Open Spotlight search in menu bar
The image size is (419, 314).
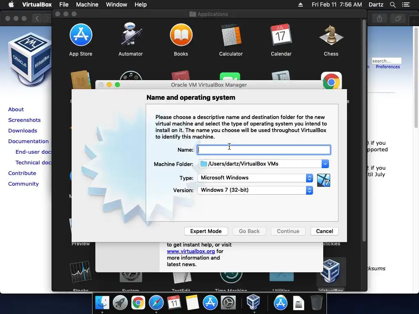point(392,4)
